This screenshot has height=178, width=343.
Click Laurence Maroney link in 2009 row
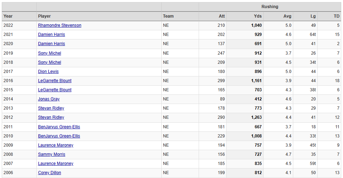pos(56,145)
